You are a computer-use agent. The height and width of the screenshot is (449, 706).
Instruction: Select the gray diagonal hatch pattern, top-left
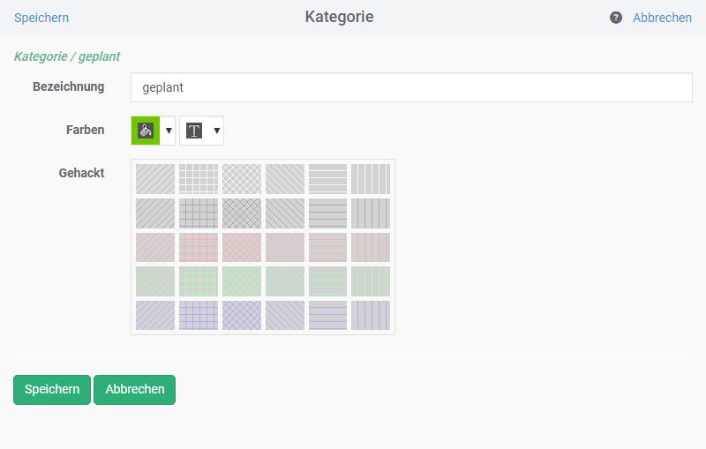pos(155,179)
